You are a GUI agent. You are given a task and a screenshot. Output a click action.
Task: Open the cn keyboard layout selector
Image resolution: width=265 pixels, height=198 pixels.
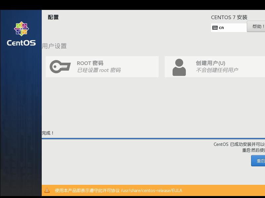(229, 28)
